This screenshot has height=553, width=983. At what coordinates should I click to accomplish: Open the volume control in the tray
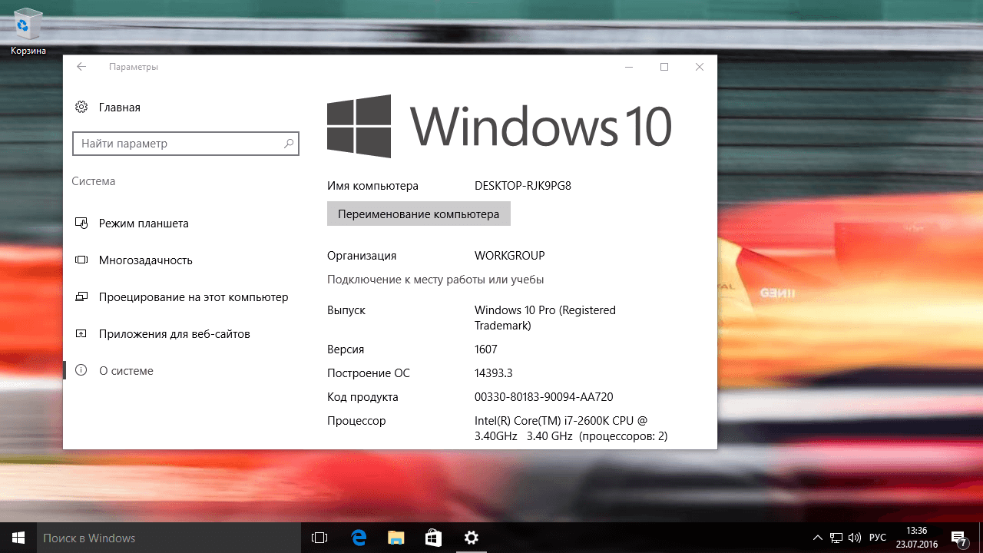(855, 538)
